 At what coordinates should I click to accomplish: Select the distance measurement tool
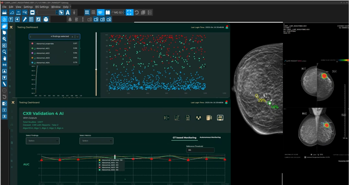point(18,12)
